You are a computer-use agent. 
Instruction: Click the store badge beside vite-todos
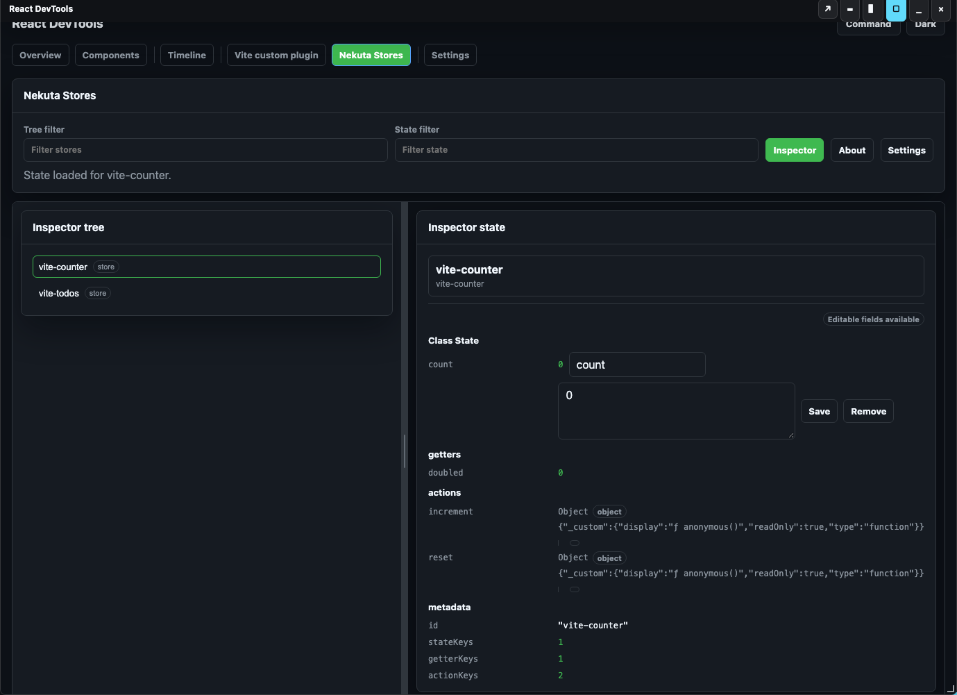(98, 293)
